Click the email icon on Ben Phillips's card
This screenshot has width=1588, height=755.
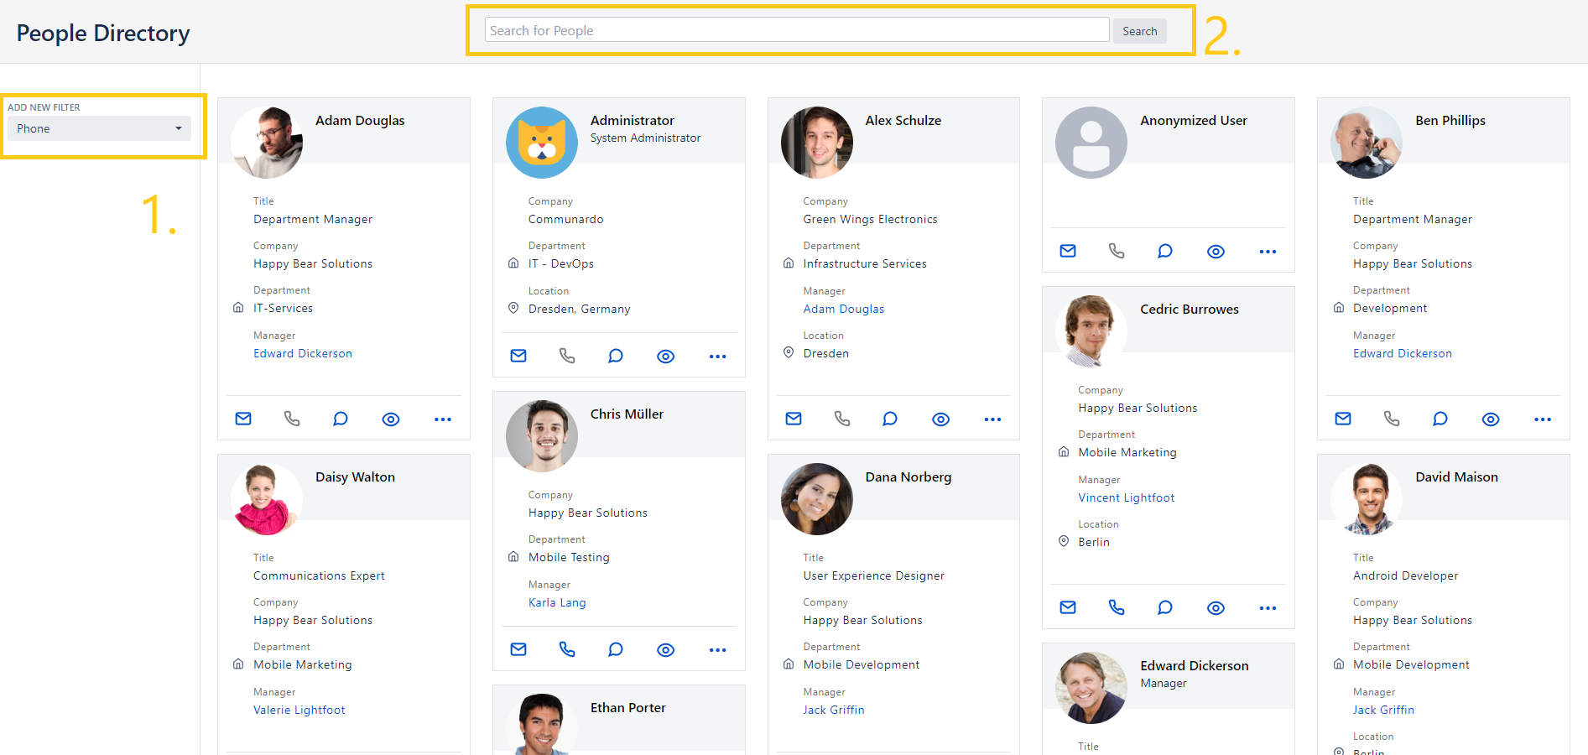pyautogui.click(x=1343, y=419)
